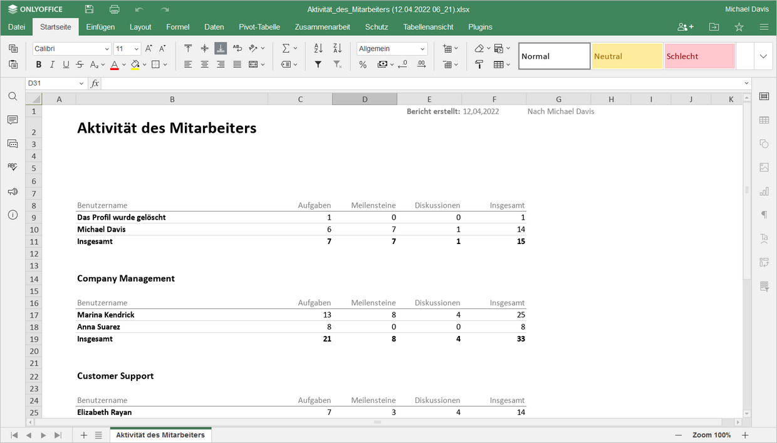
Task: Switch to the Einfügen tab
Action: click(x=100, y=27)
